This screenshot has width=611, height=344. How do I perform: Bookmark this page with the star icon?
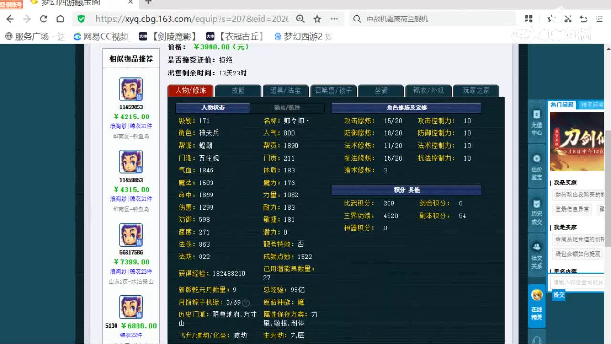pyautogui.click(x=317, y=19)
